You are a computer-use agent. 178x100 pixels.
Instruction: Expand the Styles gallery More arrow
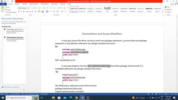[162, 12]
